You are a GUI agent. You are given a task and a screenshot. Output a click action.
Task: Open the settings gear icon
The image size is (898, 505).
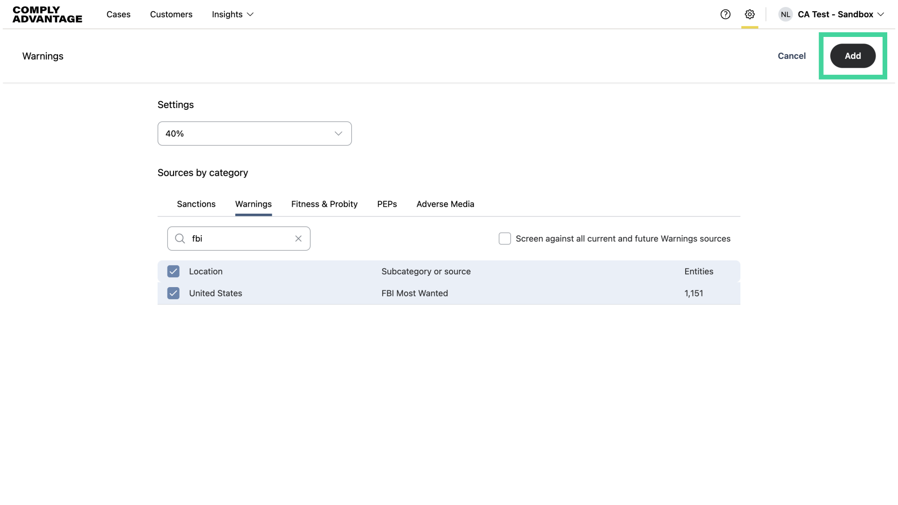pos(750,14)
